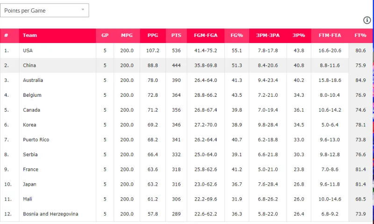Sort by MPG column header
This screenshot has height=224, width=374.
(x=127, y=36)
